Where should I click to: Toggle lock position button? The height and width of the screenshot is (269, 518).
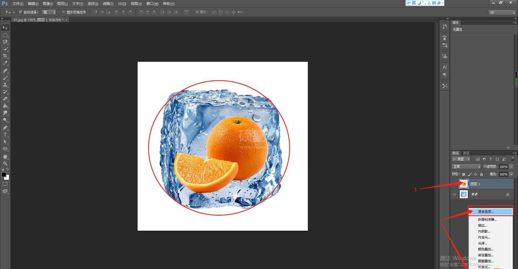click(x=476, y=174)
